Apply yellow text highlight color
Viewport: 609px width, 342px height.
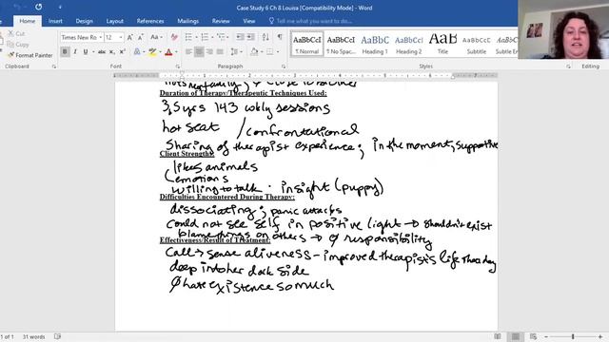(x=152, y=51)
